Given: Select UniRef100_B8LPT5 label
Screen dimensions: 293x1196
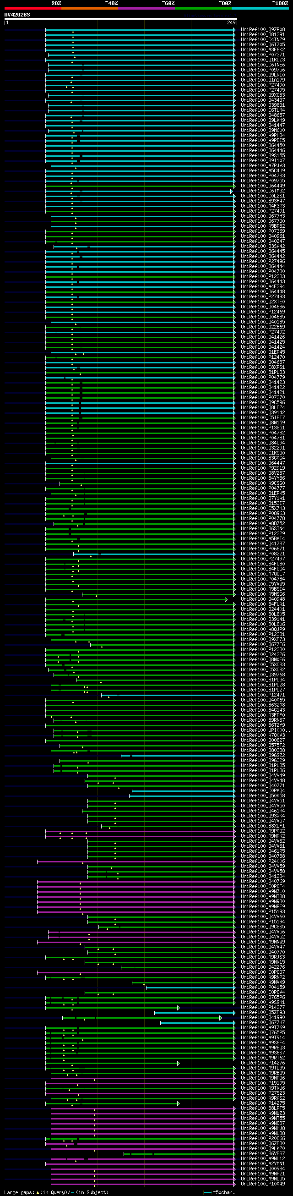Looking at the screenshot, I should (x=263, y=1108).
